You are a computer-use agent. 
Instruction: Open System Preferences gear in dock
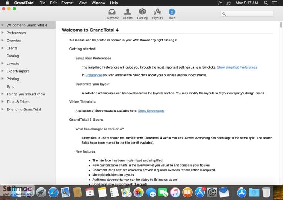click(212, 193)
